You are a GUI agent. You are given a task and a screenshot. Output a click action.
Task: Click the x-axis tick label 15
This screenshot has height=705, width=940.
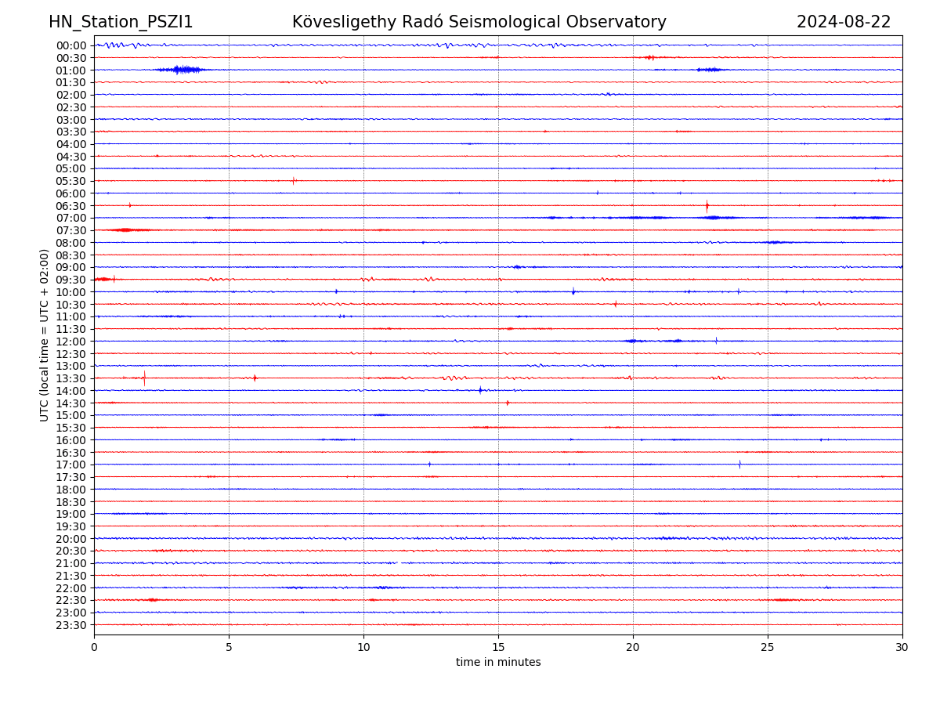tap(498, 648)
